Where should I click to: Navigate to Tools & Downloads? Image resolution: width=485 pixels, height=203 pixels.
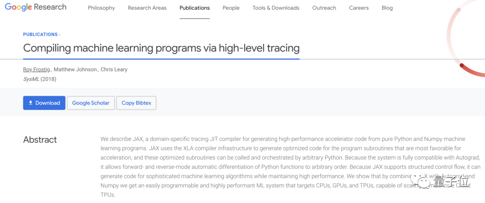pyautogui.click(x=276, y=8)
